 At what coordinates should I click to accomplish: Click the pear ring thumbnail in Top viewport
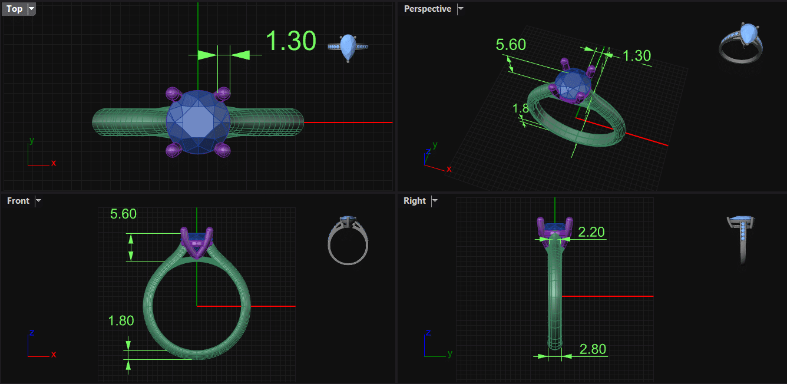pos(348,48)
